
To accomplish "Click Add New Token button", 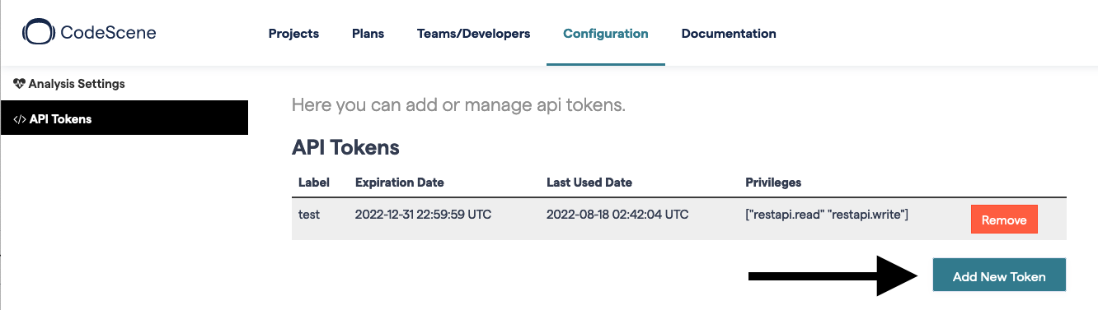I will coord(999,275).
